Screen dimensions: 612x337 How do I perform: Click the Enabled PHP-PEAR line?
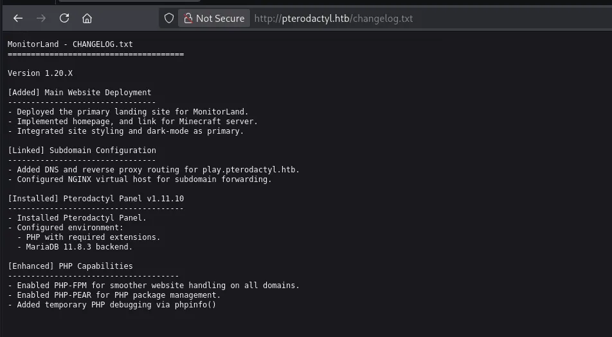pyautogui.click(x=114, y=295)
